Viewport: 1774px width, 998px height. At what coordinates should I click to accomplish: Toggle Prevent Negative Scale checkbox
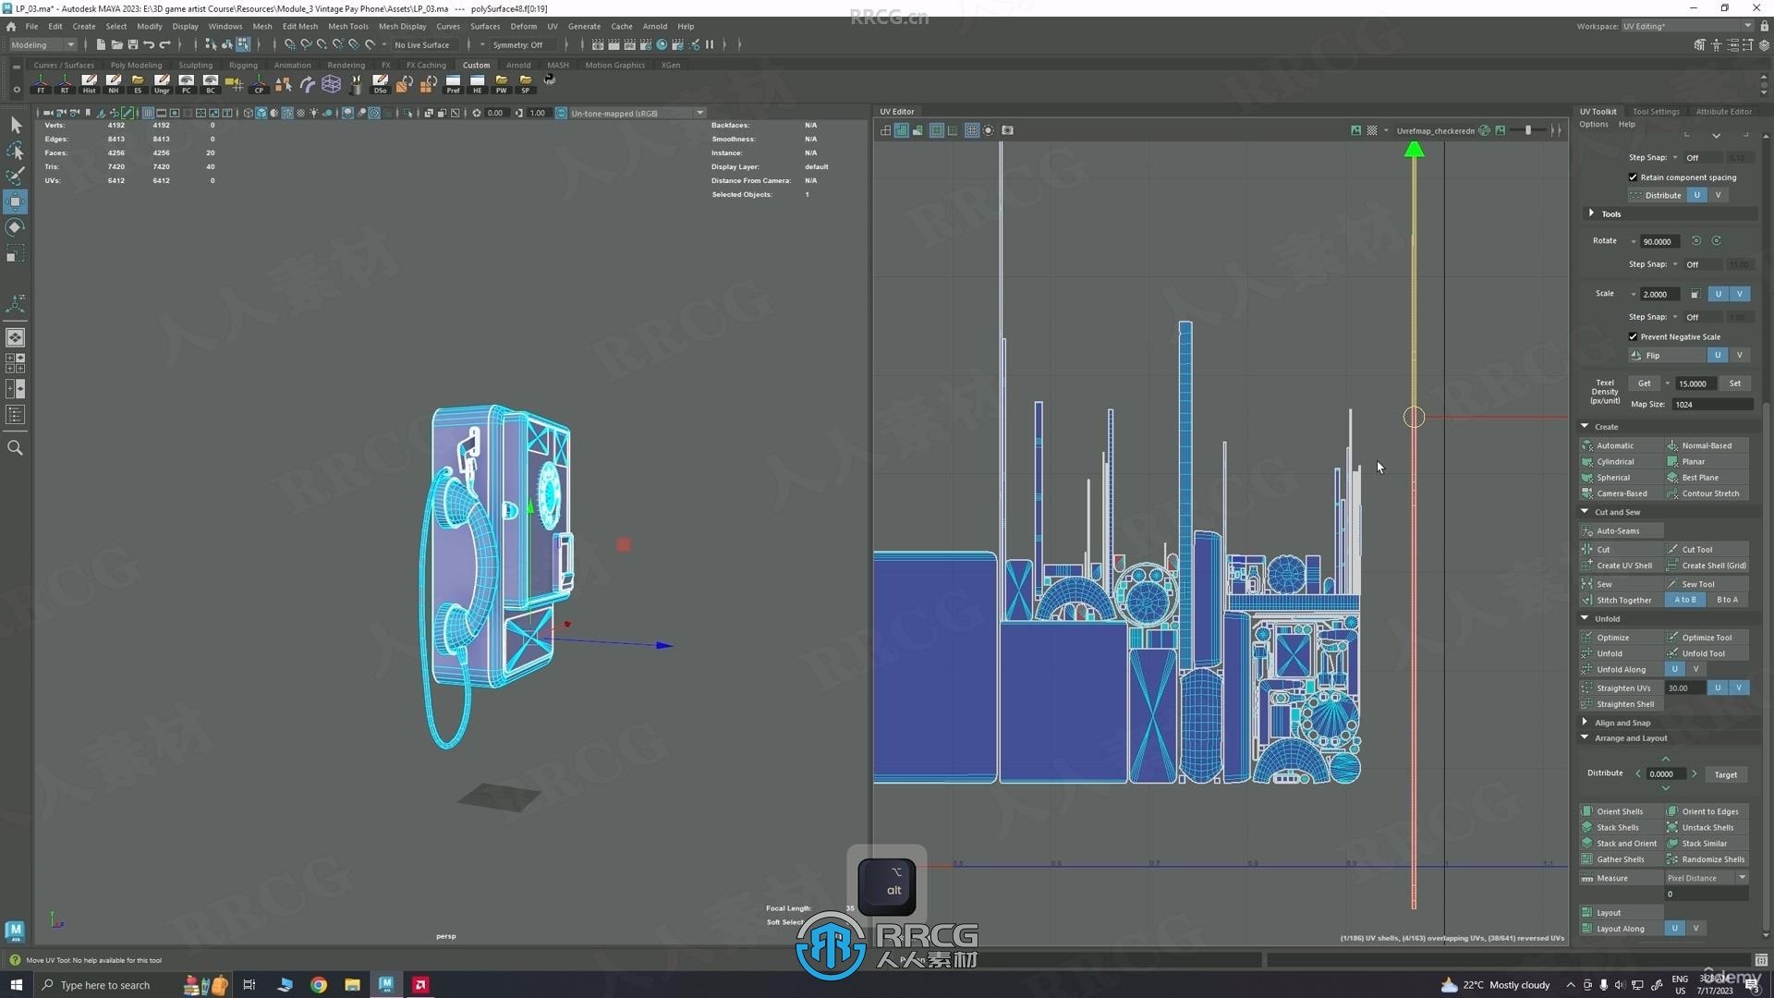[x=1633, y=336]
